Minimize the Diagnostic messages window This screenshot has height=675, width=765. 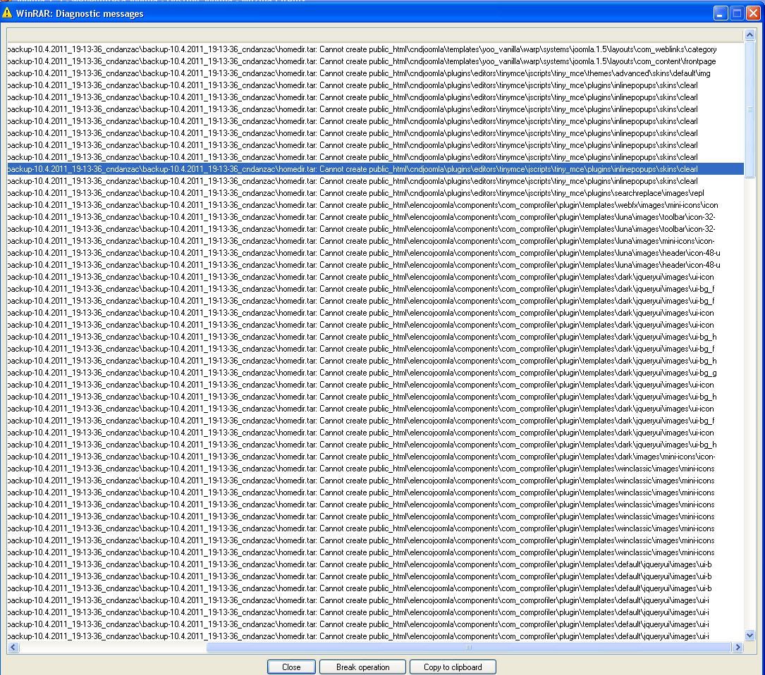click(x=721, y=13)
